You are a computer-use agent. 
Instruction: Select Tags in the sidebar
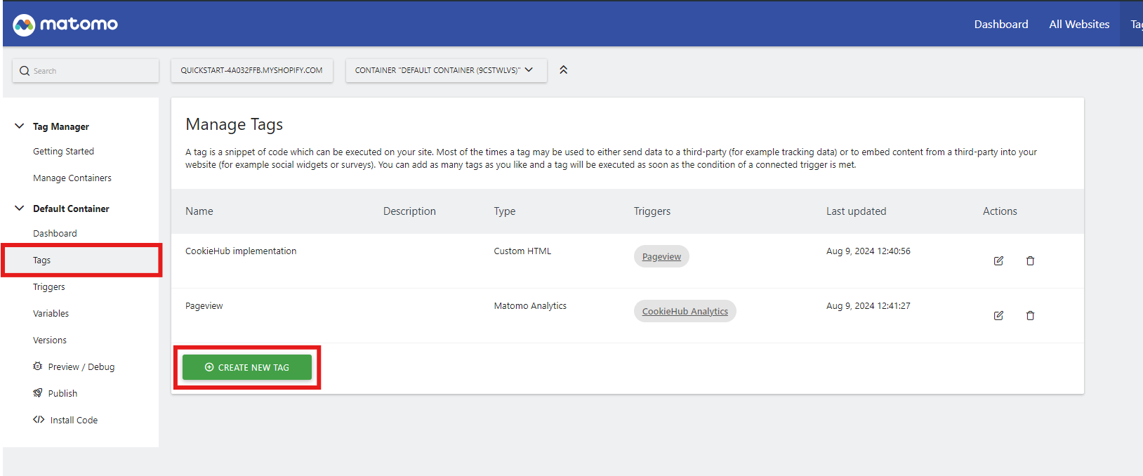tap(41, 260)
